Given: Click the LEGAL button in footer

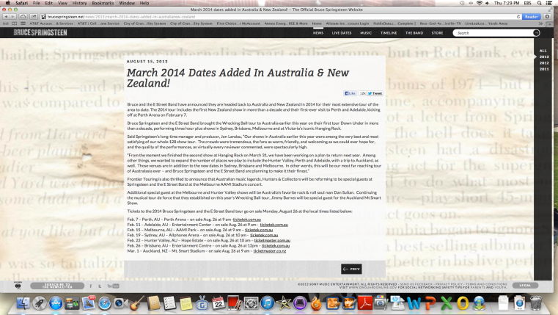Looking at the screenshot, I should point(525,286).
